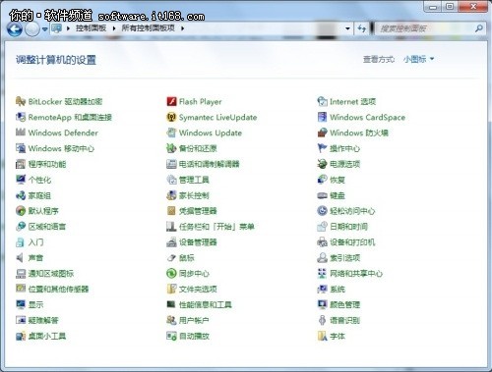This screenshot has height=372, width=492.
Task: Open the Windows 防火墙 icon
Action: [x=323, y=133]
